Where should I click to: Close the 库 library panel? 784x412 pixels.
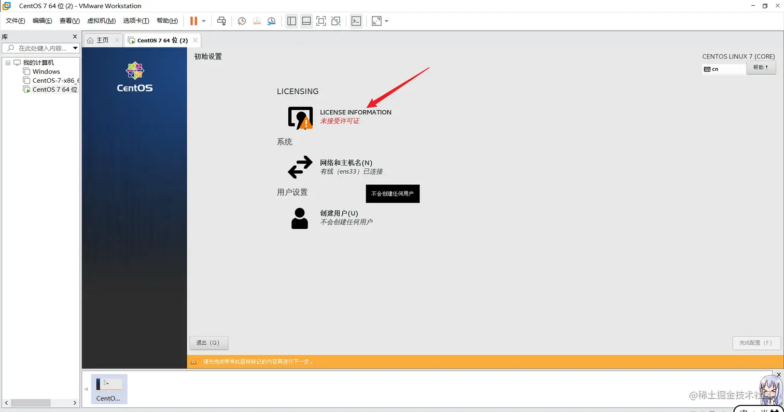tap(75, 37)
